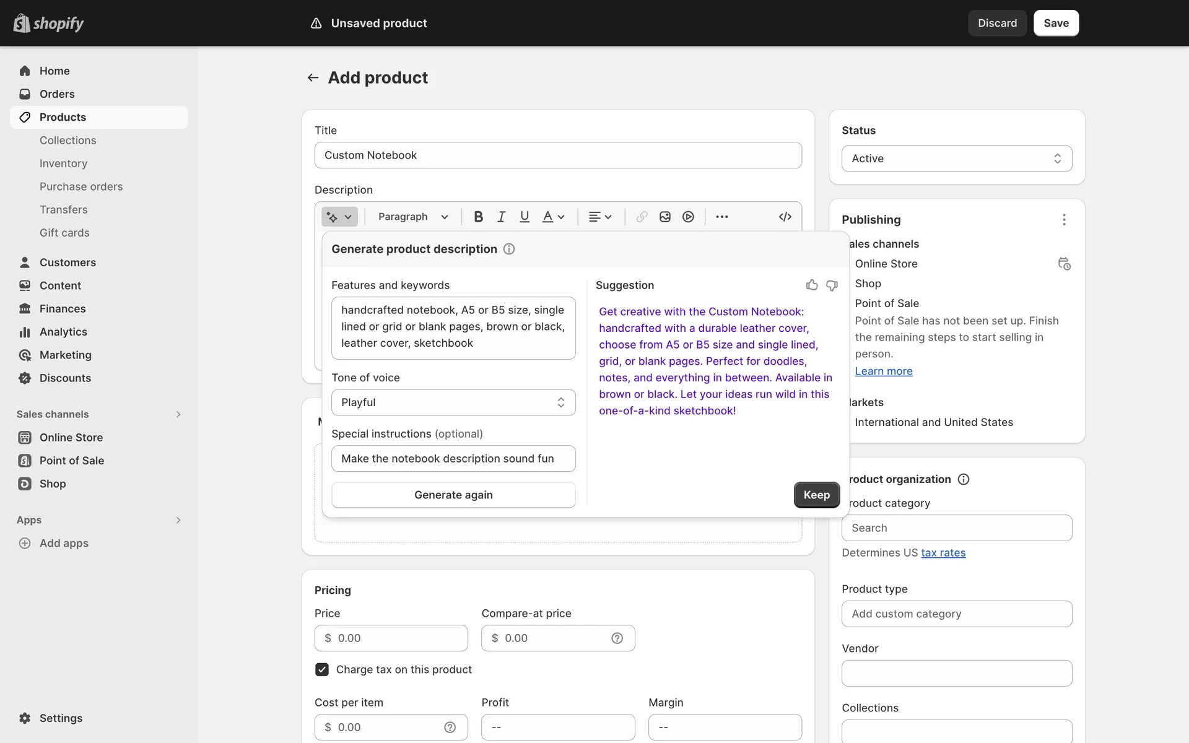The width and height of the screenshot is (1189, 743).
Task: Click the Generate again button
Action: point(453,495)
